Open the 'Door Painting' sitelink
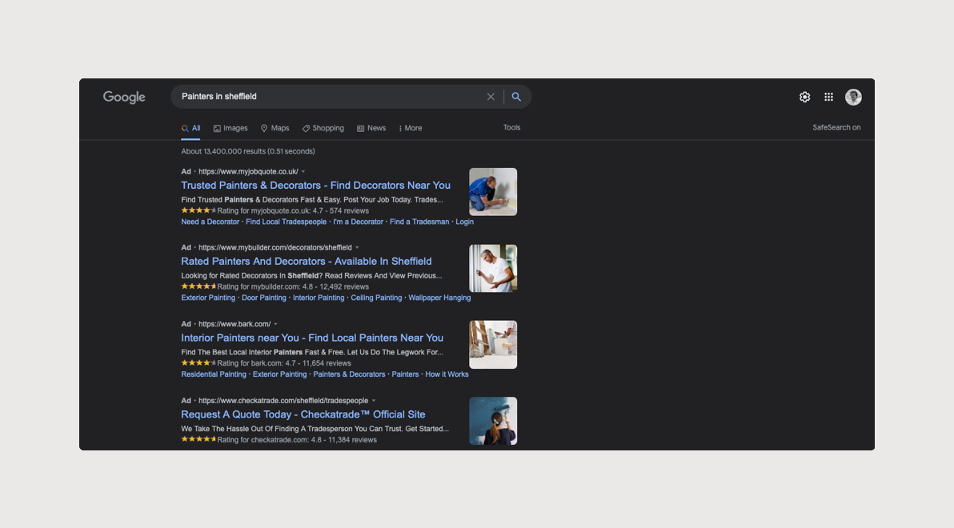The width and height of the screenshot is (954, 528). pos(263,298)
